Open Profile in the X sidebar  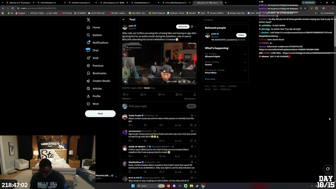click(x=93, y=96)
